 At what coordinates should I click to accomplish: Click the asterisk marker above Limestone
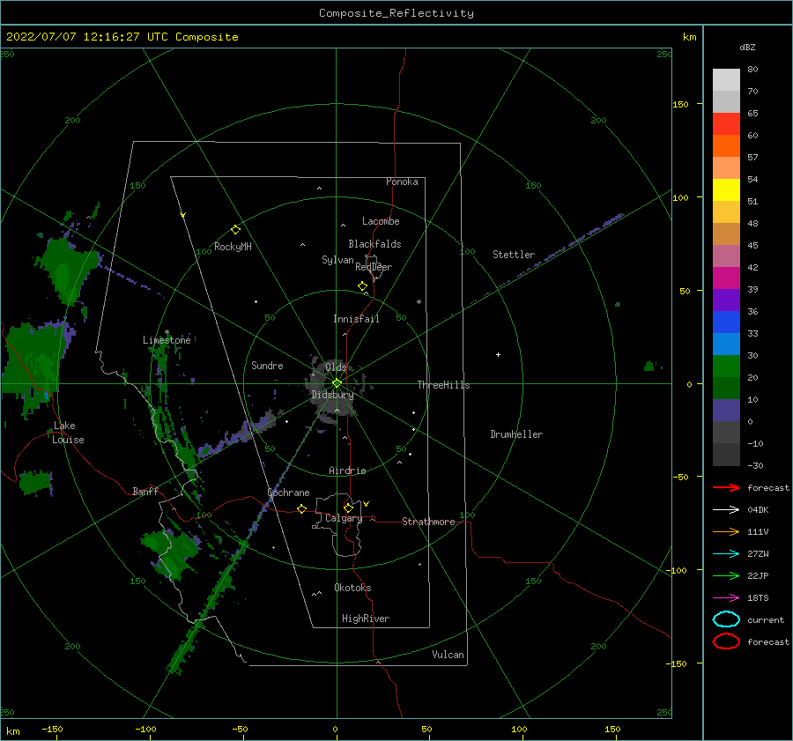[x=167, y=332]
